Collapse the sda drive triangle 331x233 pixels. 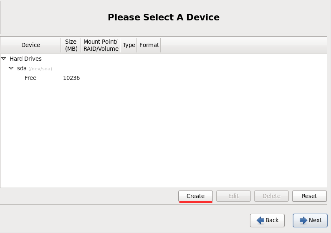click(11, 68)
